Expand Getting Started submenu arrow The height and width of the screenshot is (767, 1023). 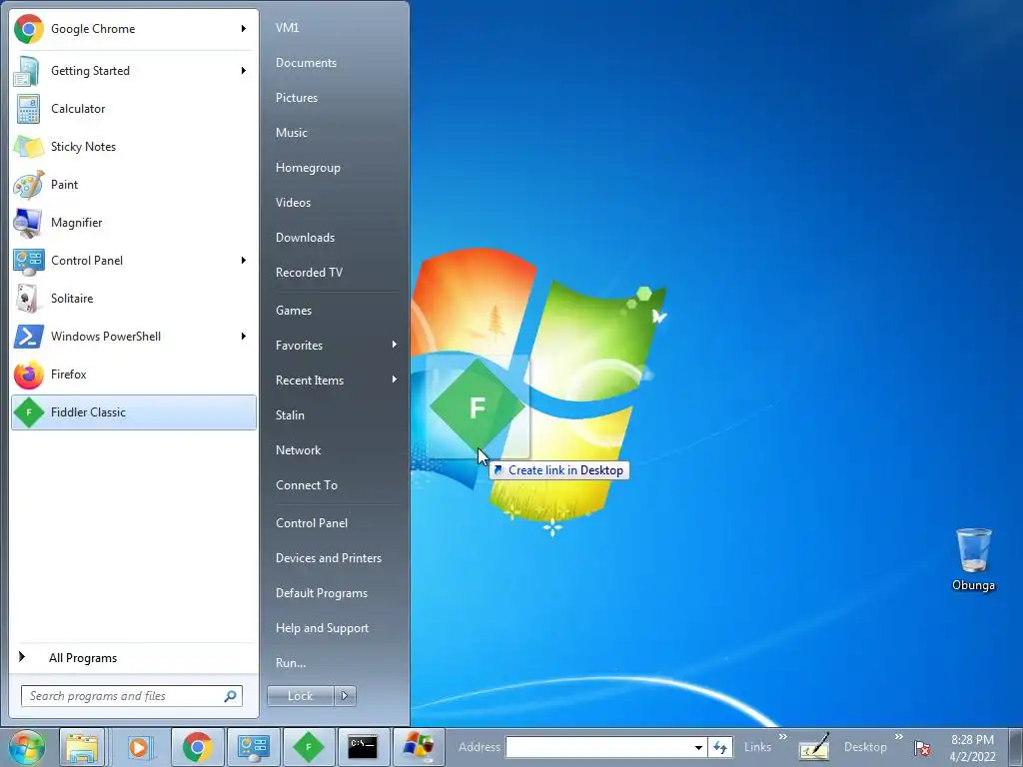click(x=244, y=71)
